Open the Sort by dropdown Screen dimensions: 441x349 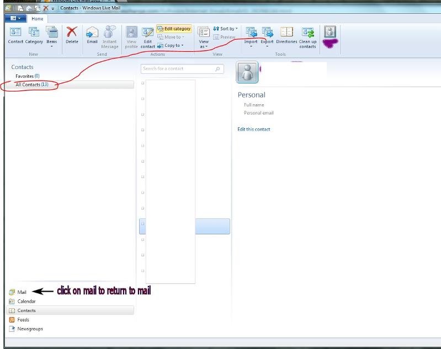coord(225,29)
